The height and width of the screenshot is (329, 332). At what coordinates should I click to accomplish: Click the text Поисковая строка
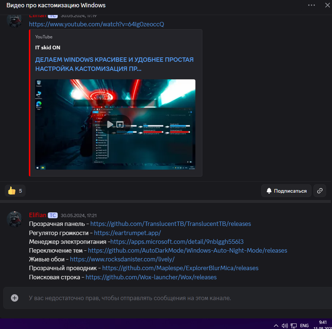54,277
